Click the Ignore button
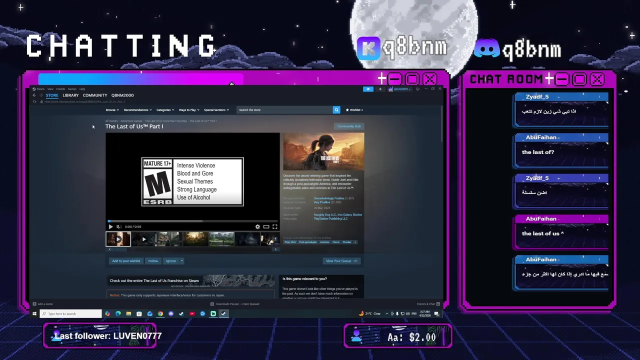Viewport: 640px width, 360px height. tap(171, 260)
